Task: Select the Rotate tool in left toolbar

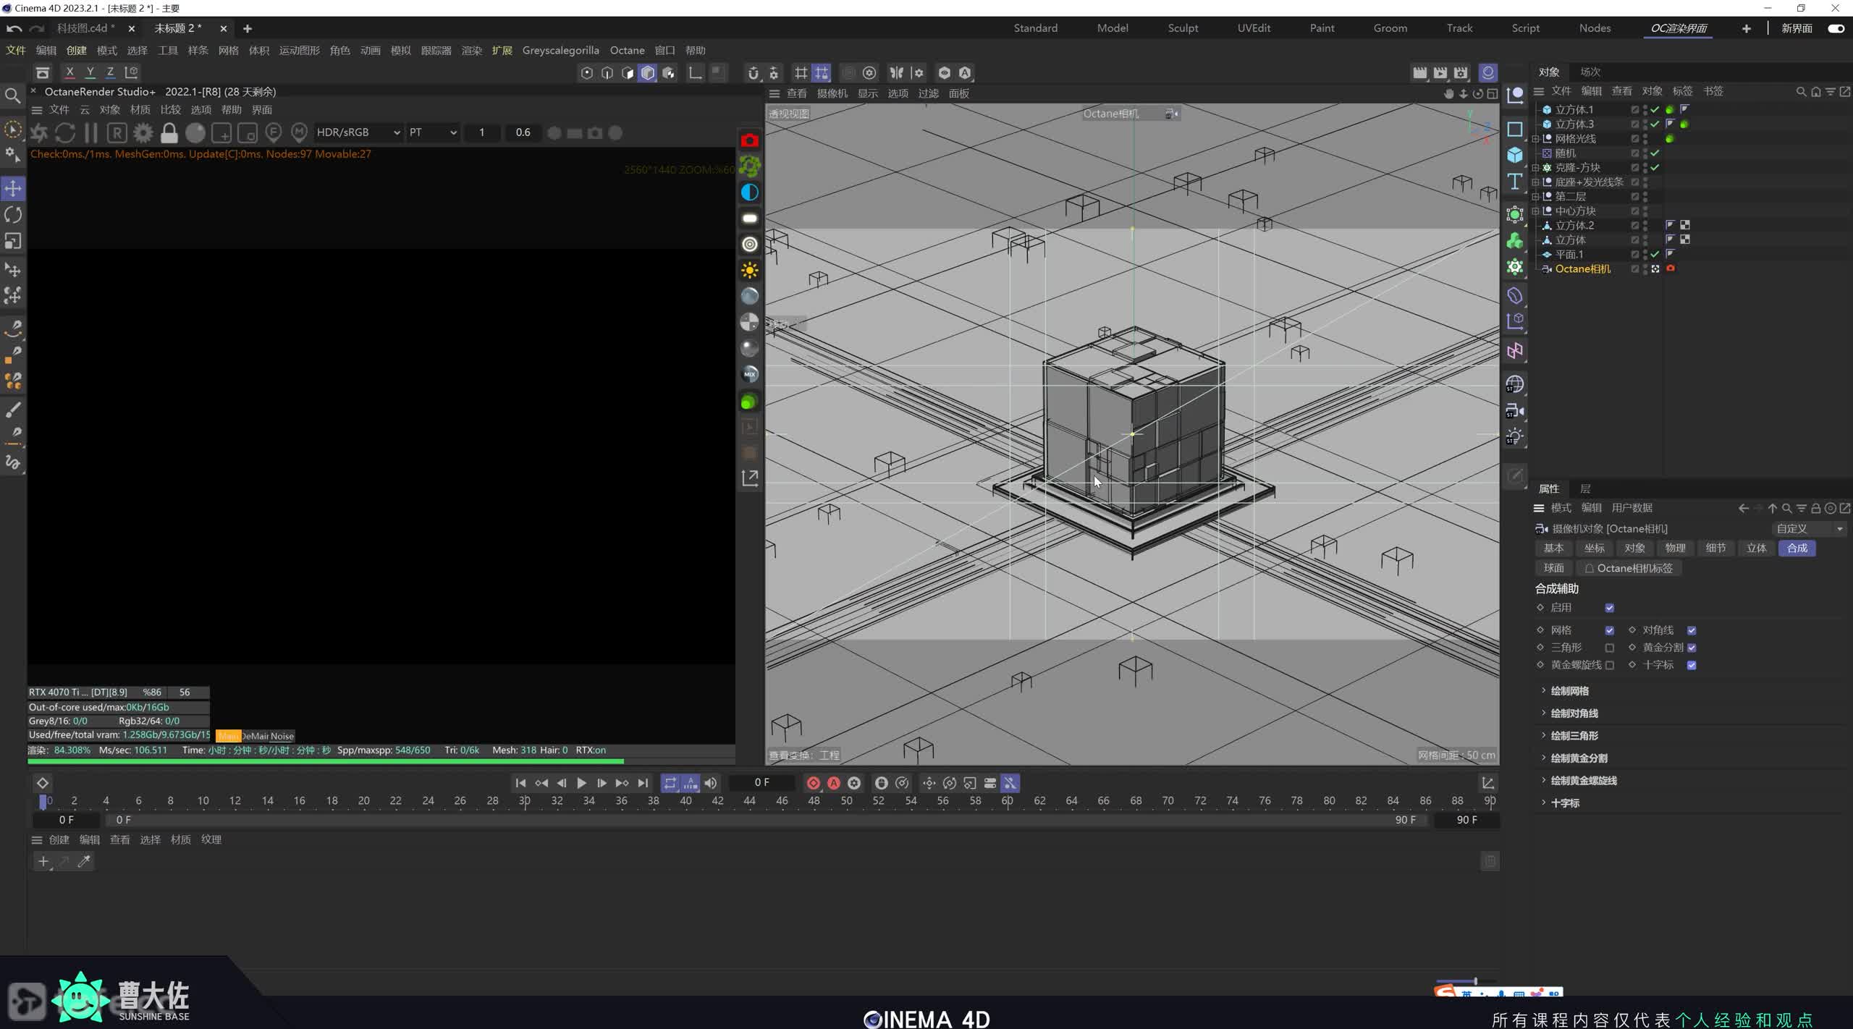Action: pyautogui.click(x=13, y=215)
